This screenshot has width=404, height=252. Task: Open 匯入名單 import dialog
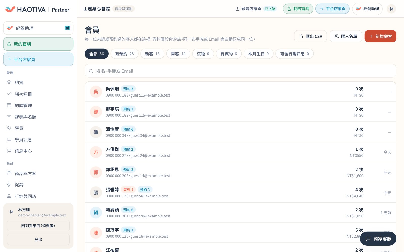pos(346,36)
